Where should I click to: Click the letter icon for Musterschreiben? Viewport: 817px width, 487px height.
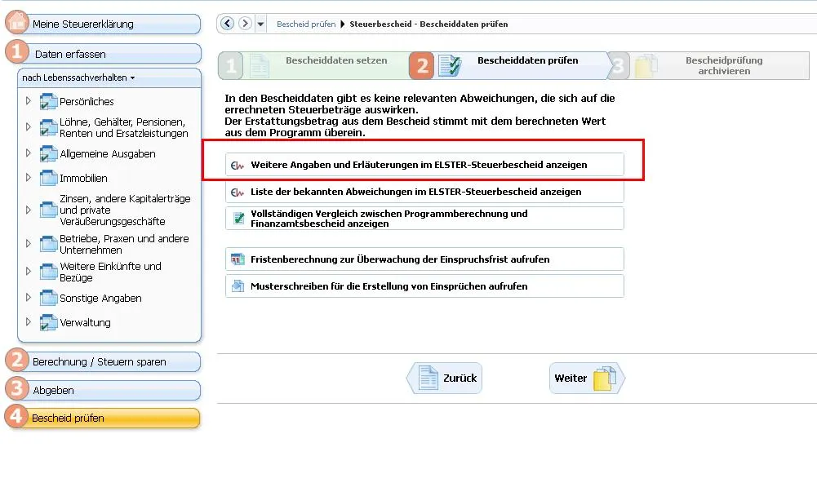pos(238,286)
